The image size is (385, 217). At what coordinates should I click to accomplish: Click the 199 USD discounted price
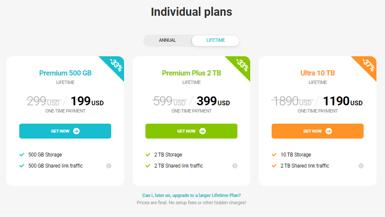87,101
